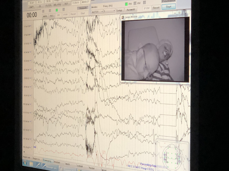Click the camera icon in Camera Window title
Viewport: 229px width, 171px height.
point(123,17)
